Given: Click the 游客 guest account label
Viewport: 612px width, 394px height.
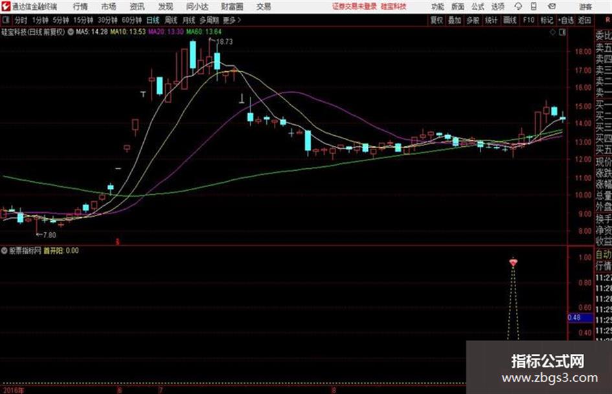Looking at the screenshot, I should click(x=585, y=6).
